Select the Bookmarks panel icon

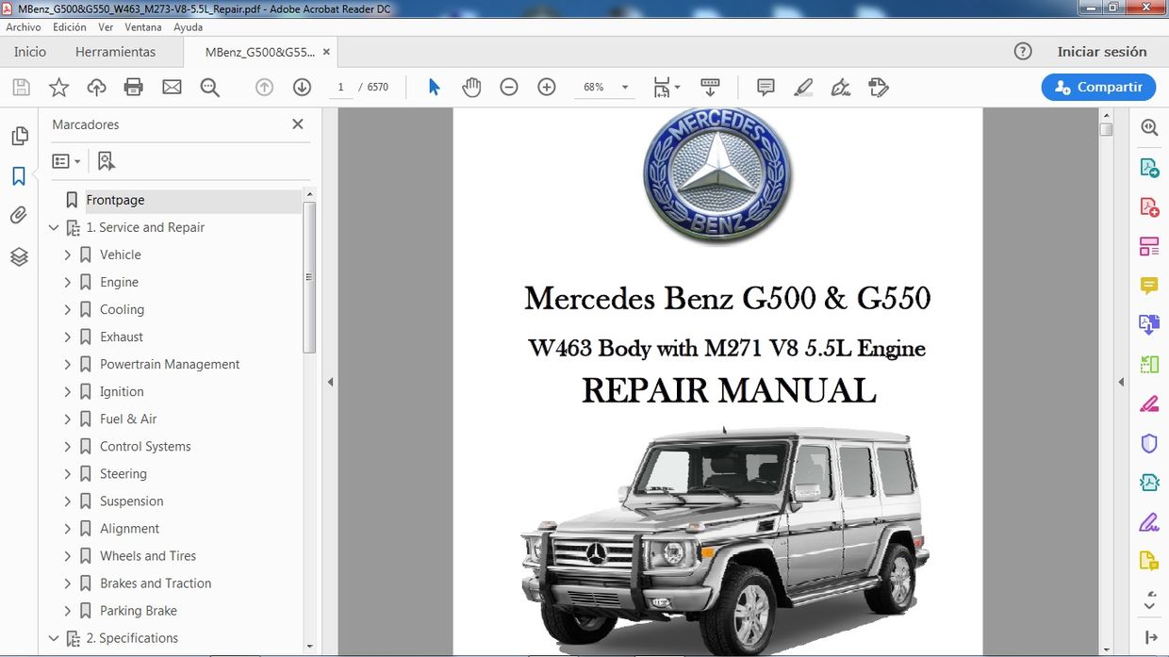pyautogui.click(x=20, y=174)
